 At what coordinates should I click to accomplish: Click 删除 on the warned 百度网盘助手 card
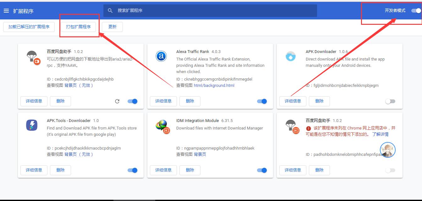coord(320,170)
